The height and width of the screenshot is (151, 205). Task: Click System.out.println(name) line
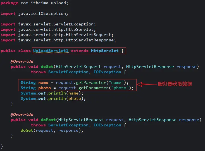point(52,93)
